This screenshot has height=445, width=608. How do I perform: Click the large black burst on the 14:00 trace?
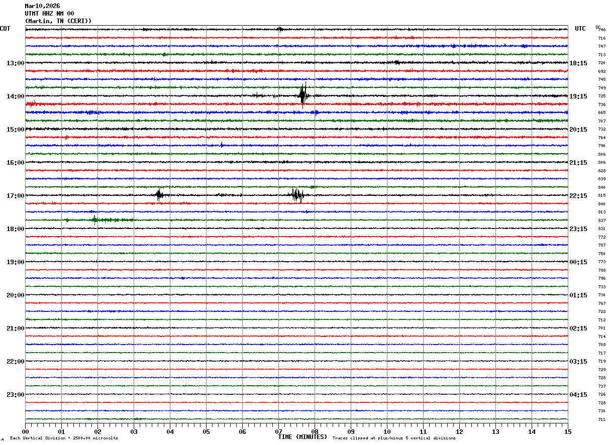(303, 94)
